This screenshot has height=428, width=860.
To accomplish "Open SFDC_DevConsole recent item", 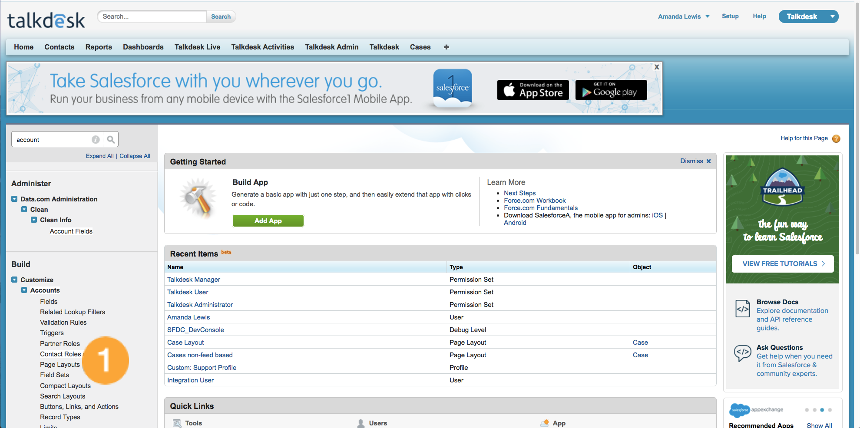I will point(195,330).
